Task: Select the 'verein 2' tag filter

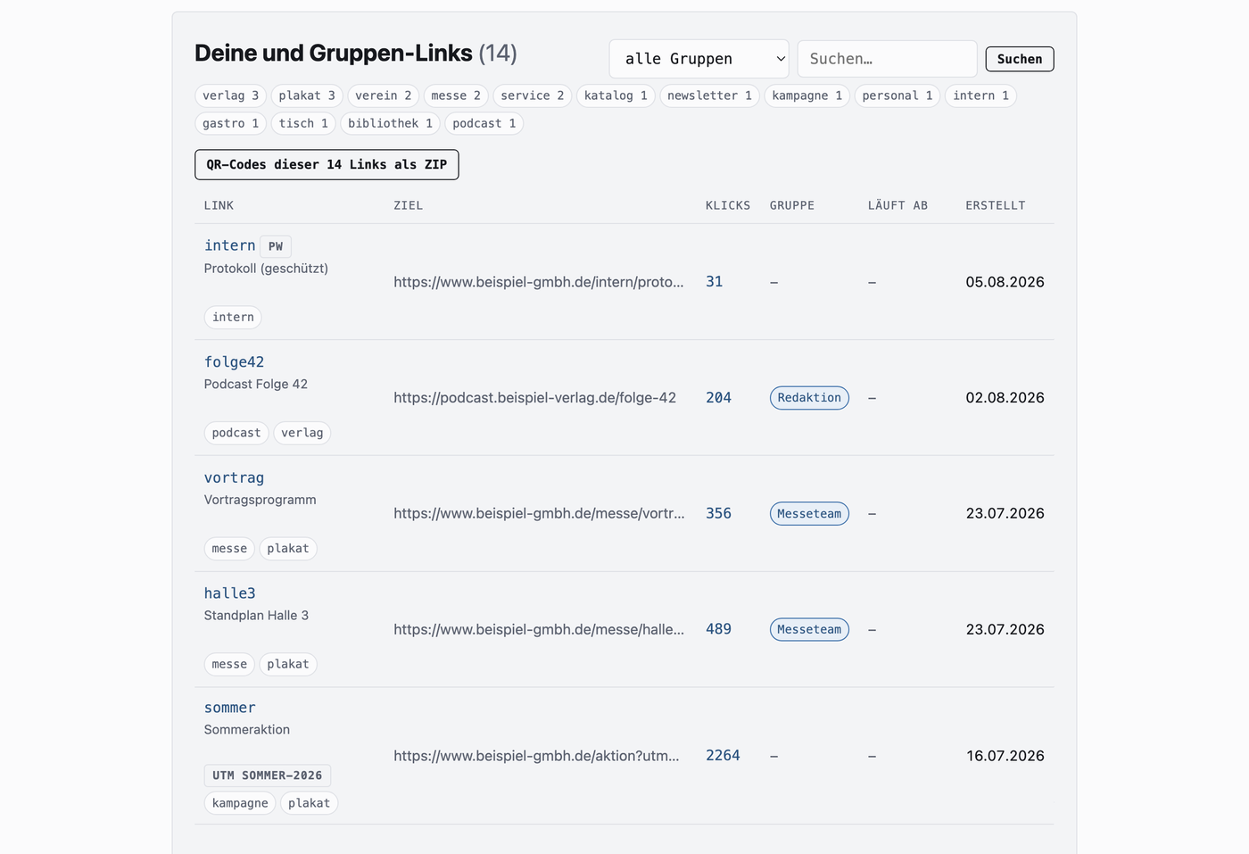Action: (x=383, y=95)
